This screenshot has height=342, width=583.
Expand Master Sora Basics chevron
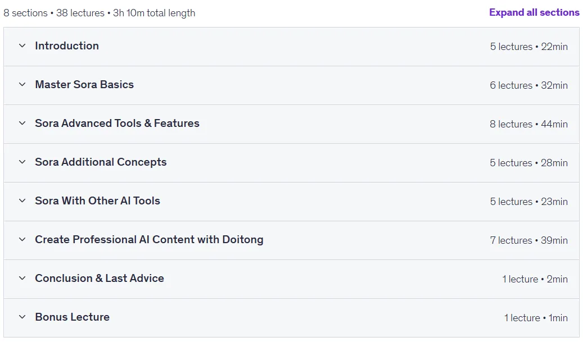pyautogui.click(x=22, y=84)
